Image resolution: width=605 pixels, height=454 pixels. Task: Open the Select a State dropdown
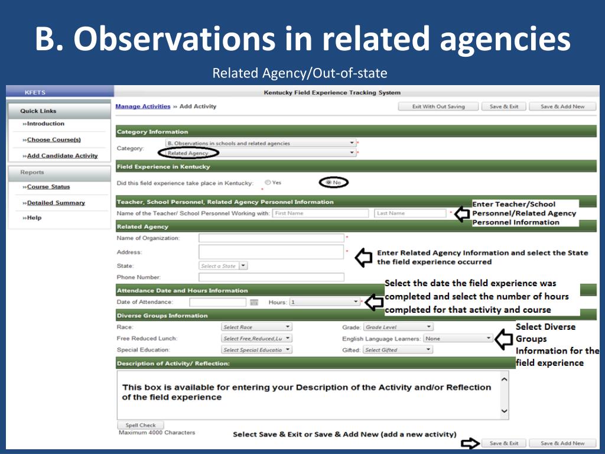pyautogui.click(x=223, y=265)
